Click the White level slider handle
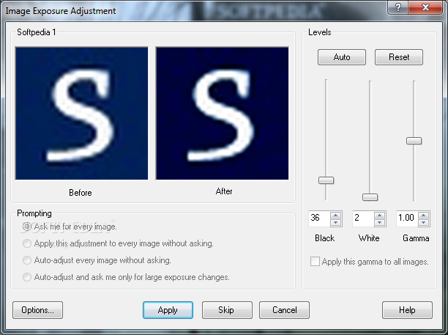Image resolution: width=448 pixels, height=335 pixels. pos(370,197)
